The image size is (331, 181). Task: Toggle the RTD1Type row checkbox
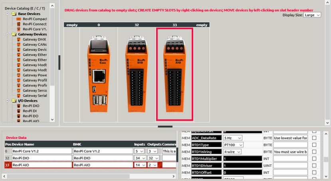314,145
